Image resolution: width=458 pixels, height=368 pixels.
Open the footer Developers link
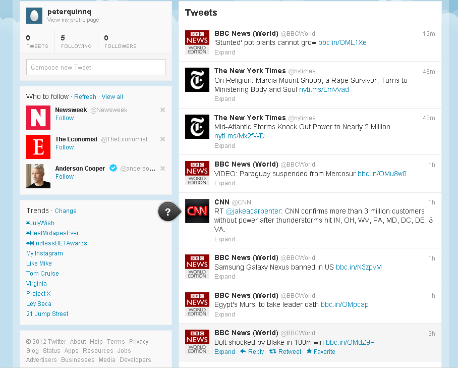(135, 360)
